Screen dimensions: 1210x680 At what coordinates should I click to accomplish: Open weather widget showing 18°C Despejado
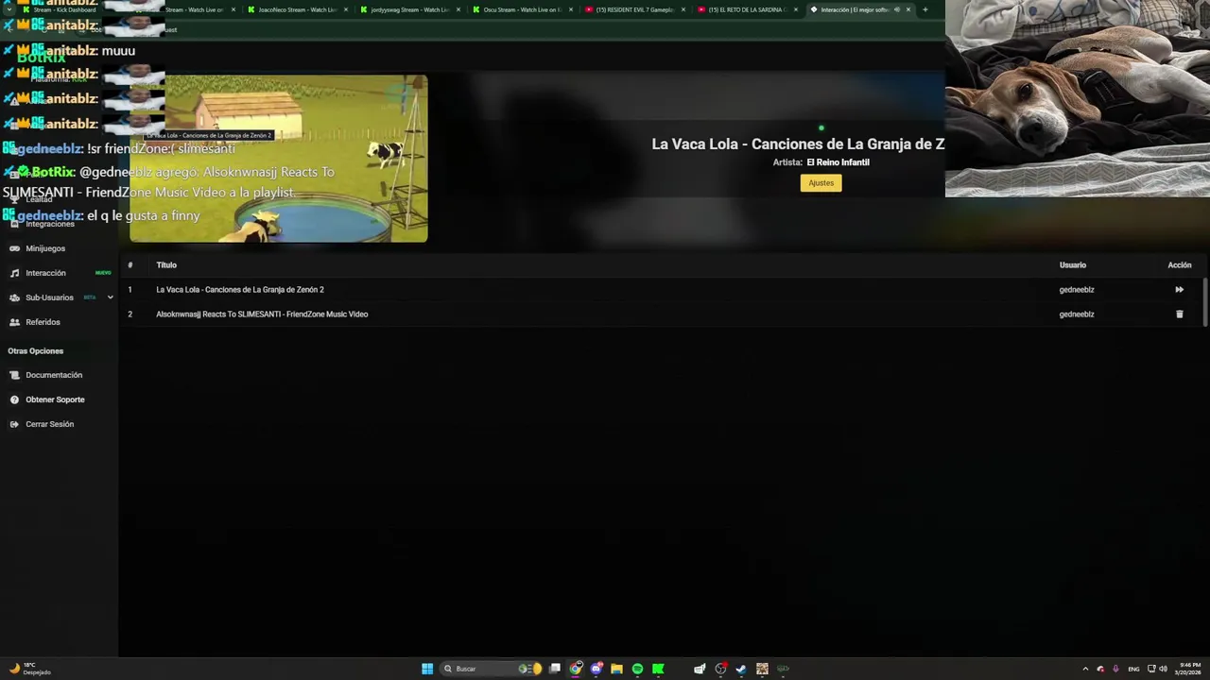point(28,669)
